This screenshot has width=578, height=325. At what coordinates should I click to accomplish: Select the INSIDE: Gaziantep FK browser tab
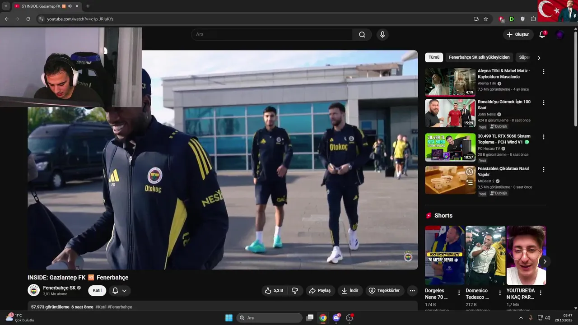click(x=46, y=6)
